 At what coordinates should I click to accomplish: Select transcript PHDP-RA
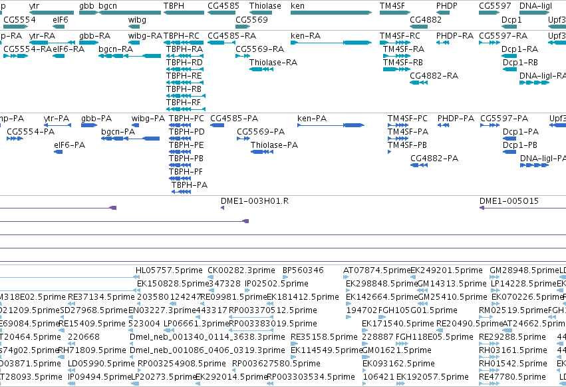coord(455,36)
